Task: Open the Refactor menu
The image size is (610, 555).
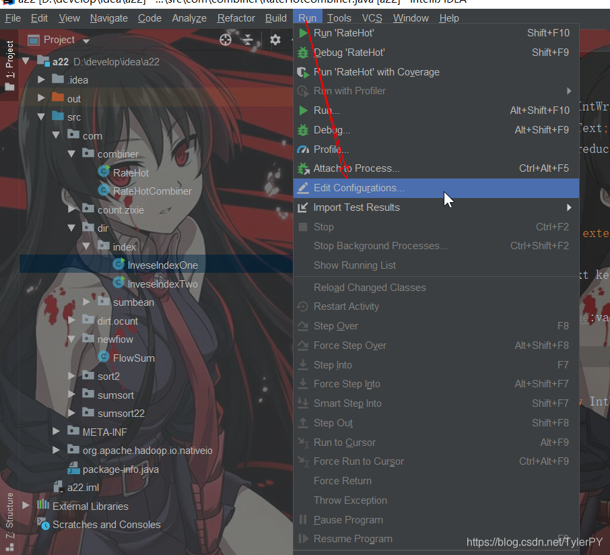Action: pyautogui.click(x=236, y=18)
